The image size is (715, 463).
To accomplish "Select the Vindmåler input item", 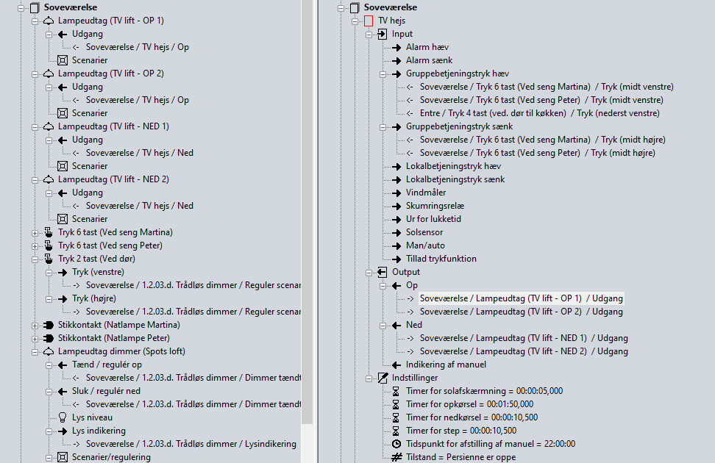I will pos(426,193).
